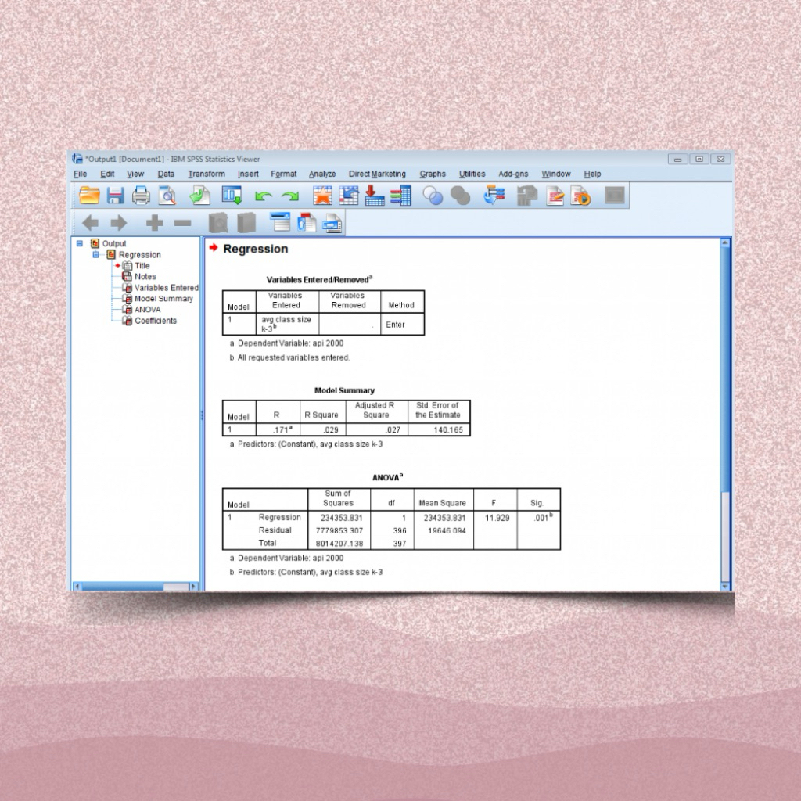Open the Window menu
801x801 pixels.
click(556, 174)
